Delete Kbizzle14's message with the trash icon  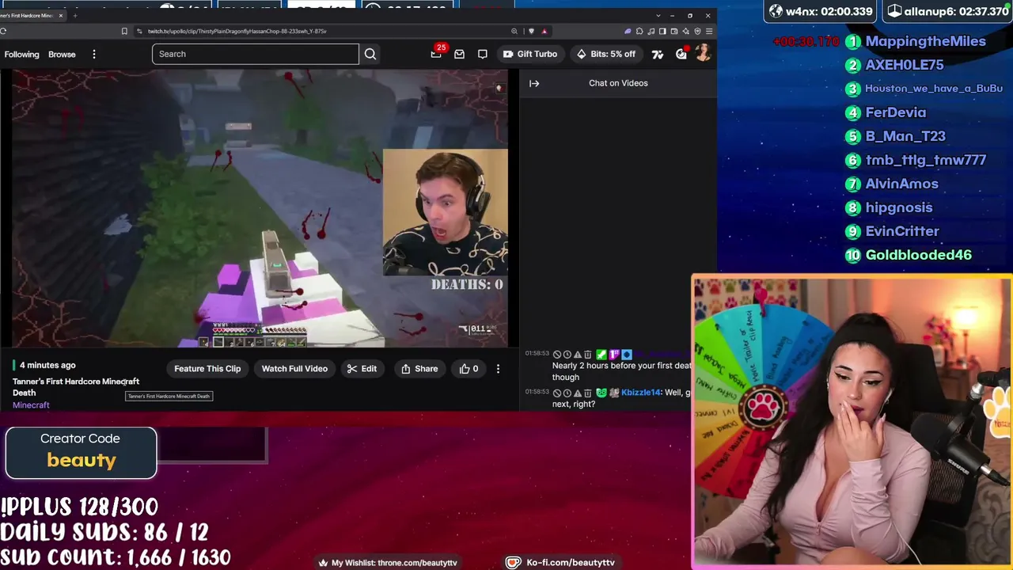click(587, 393)
